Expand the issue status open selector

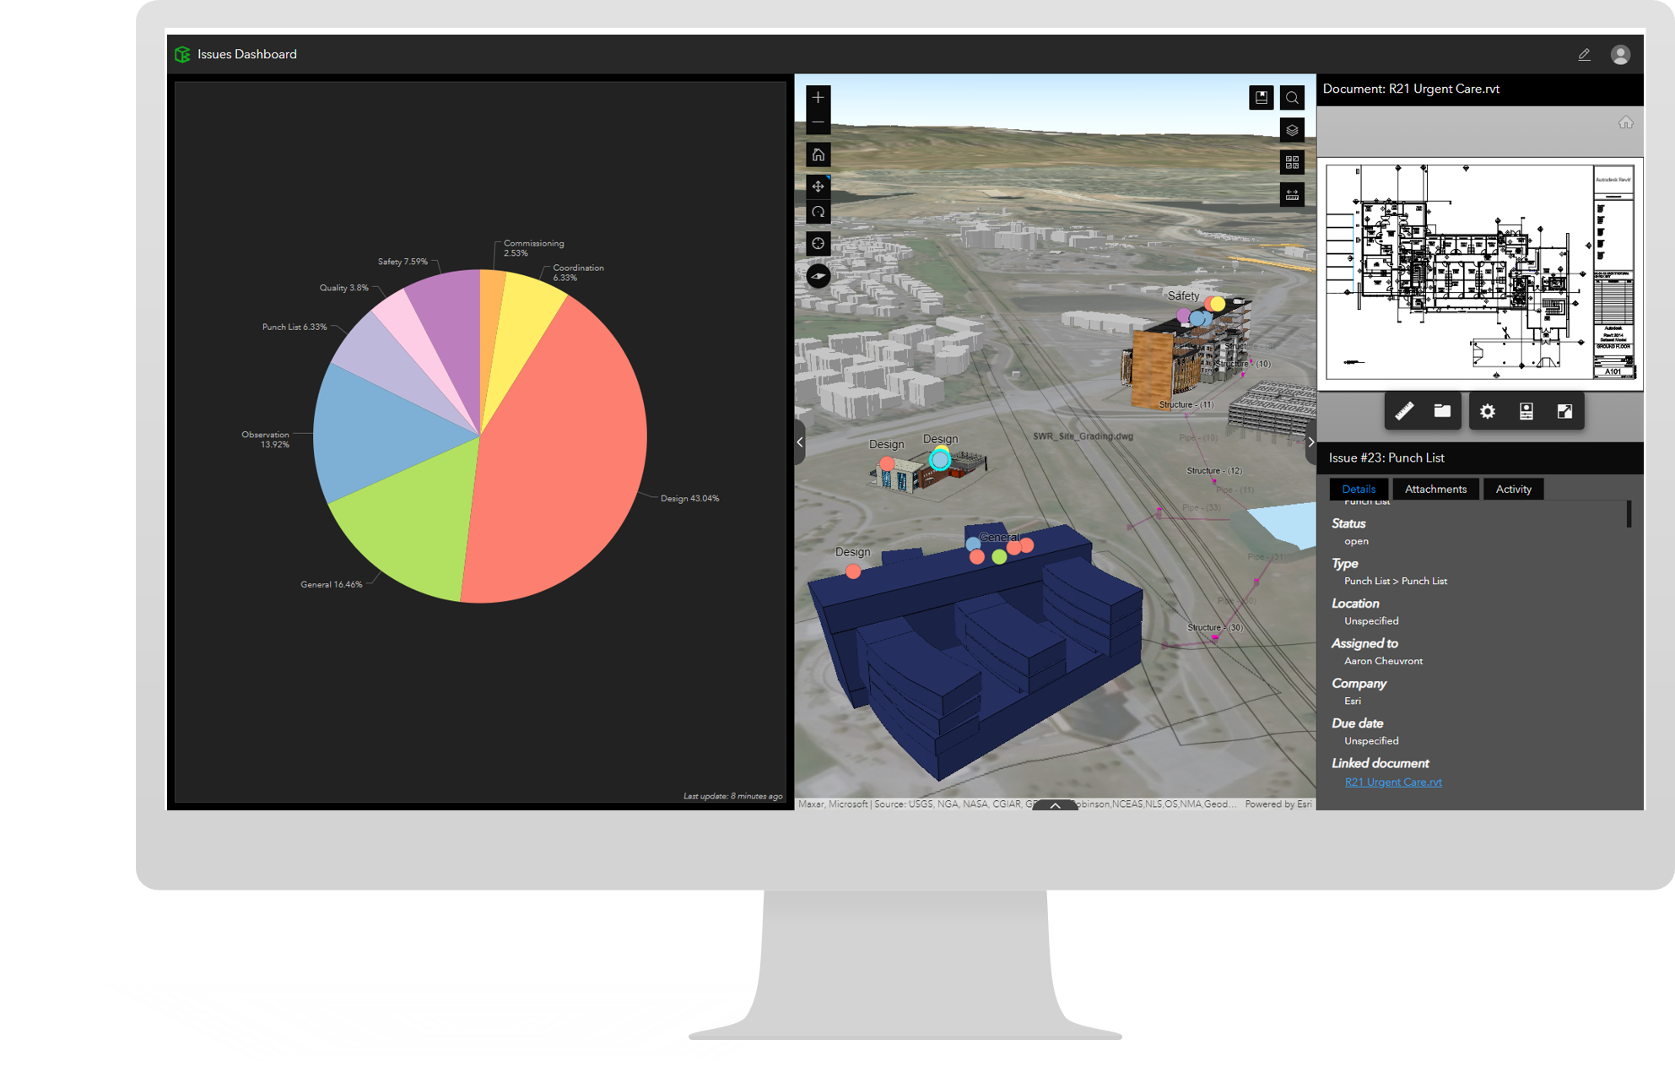click(x=1356, y=541)
